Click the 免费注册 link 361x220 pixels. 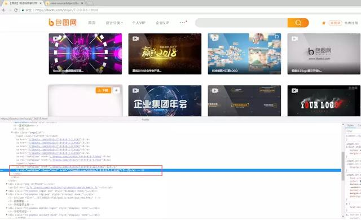click(x=351, y=23)
